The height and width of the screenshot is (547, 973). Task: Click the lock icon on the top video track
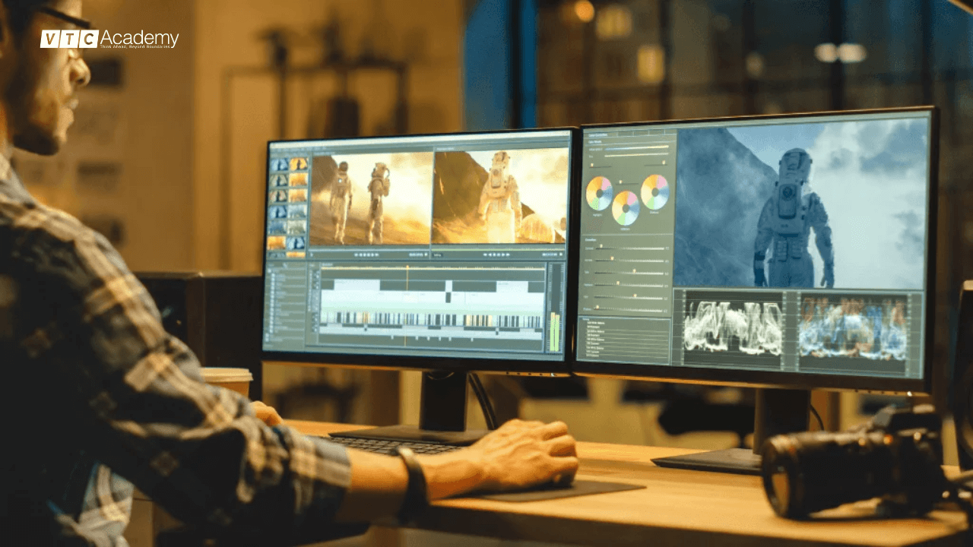tap(319, 274)
